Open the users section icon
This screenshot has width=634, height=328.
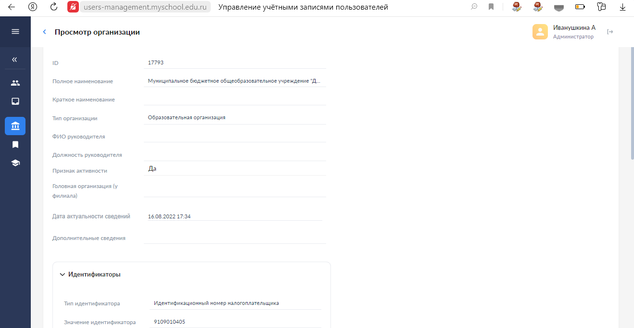click(x=15, y=83)
